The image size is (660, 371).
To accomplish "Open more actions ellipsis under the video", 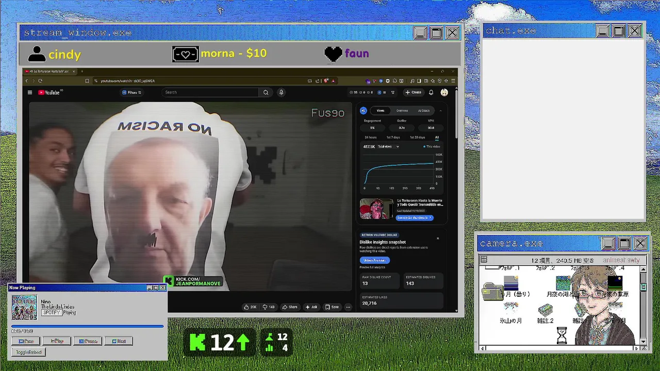I will click(348, 307).
